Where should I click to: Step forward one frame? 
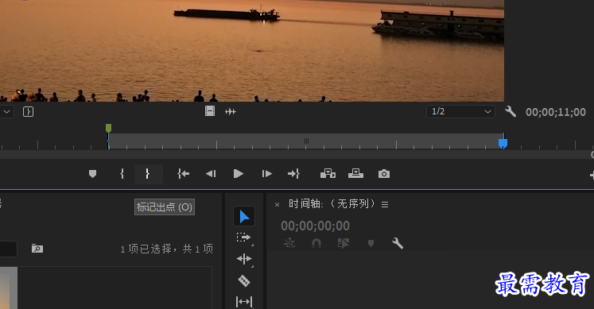266,174
